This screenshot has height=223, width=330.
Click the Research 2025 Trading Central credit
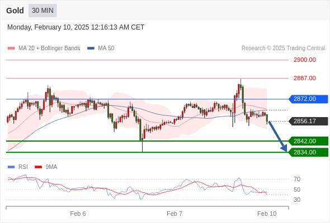tap(283, 49)
